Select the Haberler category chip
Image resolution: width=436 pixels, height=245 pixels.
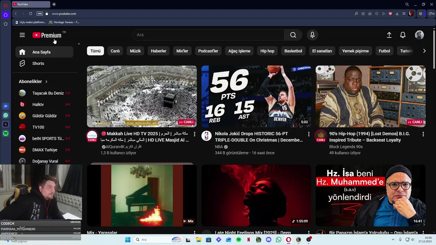coord(158,51)
